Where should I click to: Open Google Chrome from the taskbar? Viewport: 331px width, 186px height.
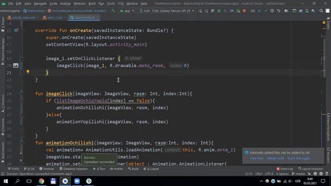pos(41,181)
